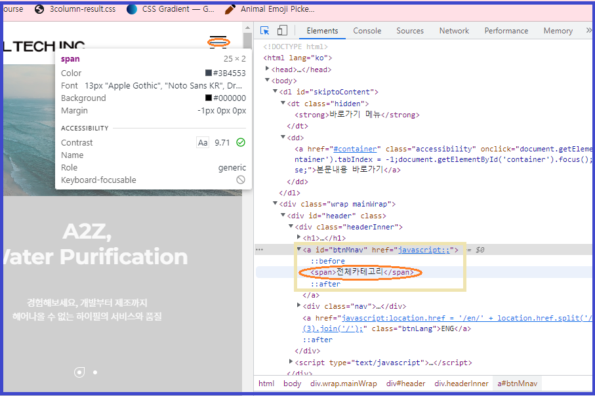Click the A2Z, heading on the webpage
The width and height of the screenshot is (595, 396).
tap(87, 231)
